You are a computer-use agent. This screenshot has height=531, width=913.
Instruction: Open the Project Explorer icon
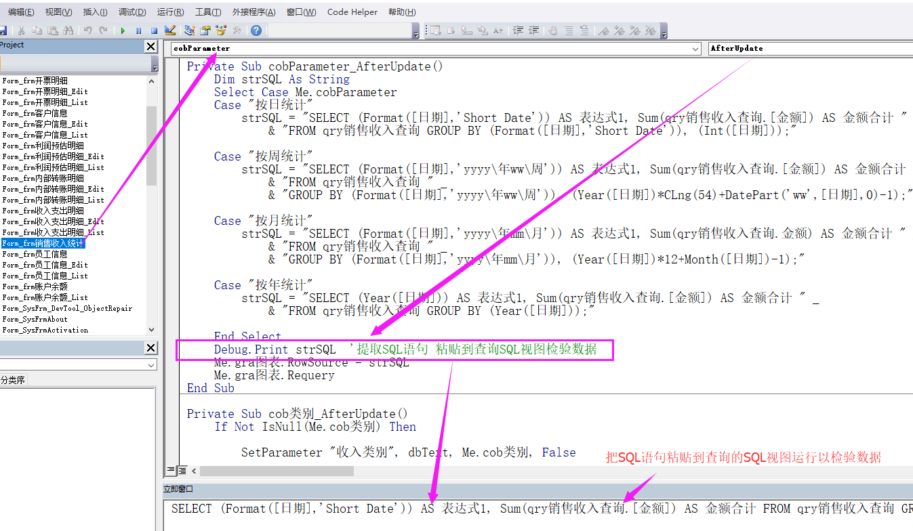(190, 30)
